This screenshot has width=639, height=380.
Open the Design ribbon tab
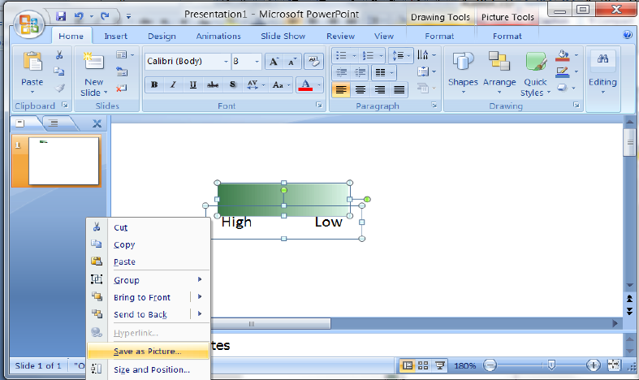point(162,36)
